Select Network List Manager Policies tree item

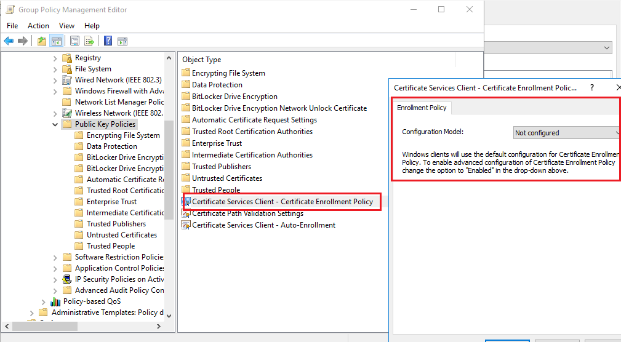119,102
